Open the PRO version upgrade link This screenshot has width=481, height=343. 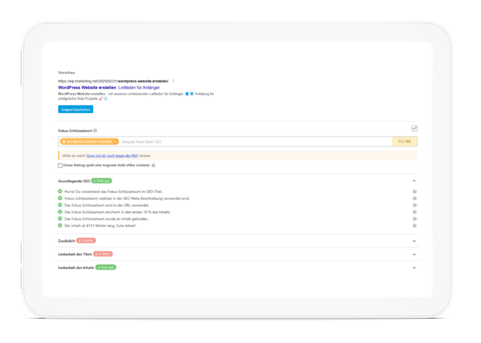click(x=112, y=156)
